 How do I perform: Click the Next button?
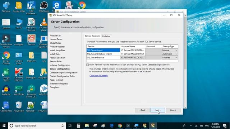click(x=157, y=110)
